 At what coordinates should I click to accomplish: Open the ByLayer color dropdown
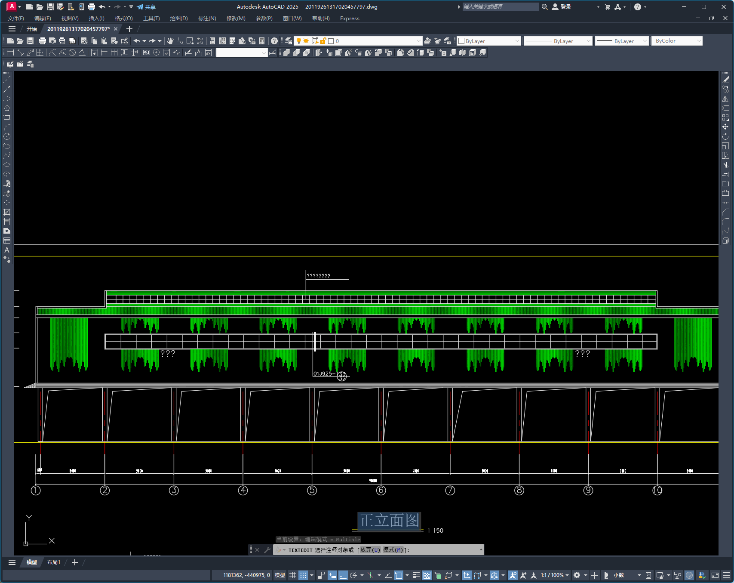pyautogui.click(x=489, y=41)
